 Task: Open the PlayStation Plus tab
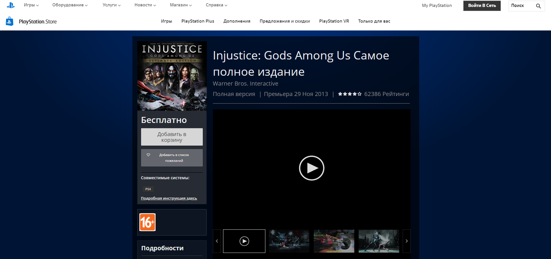pos(198,21)
